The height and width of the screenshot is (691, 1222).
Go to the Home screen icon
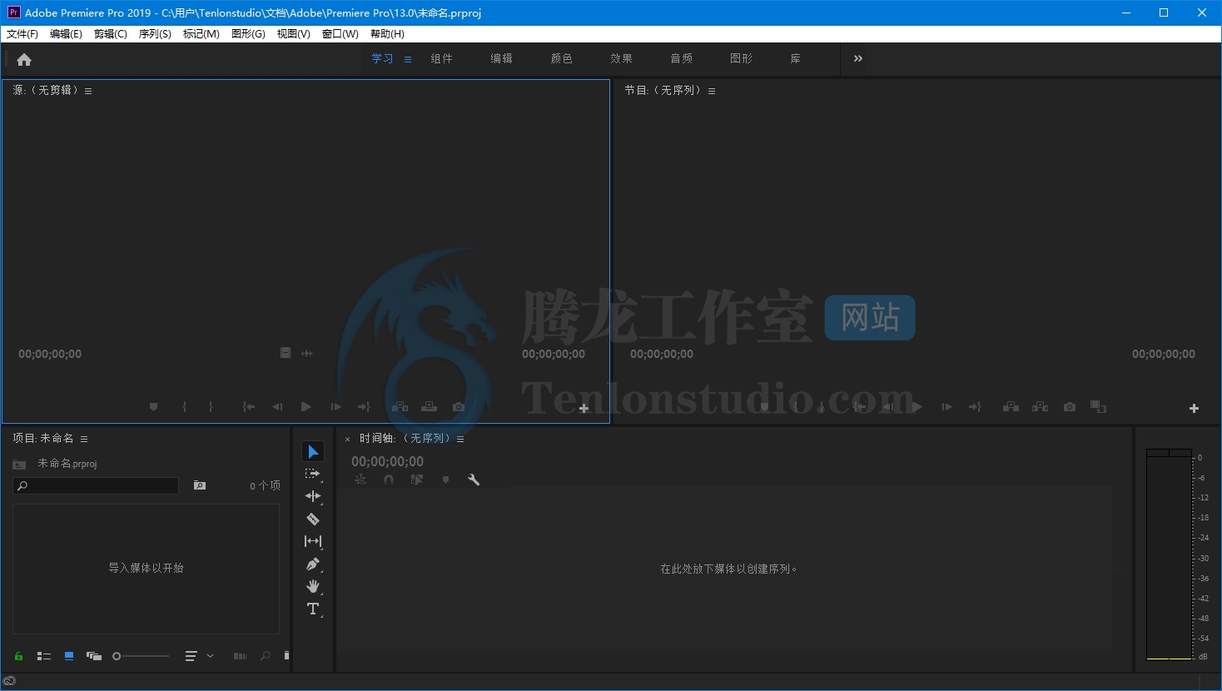(24, 59)
